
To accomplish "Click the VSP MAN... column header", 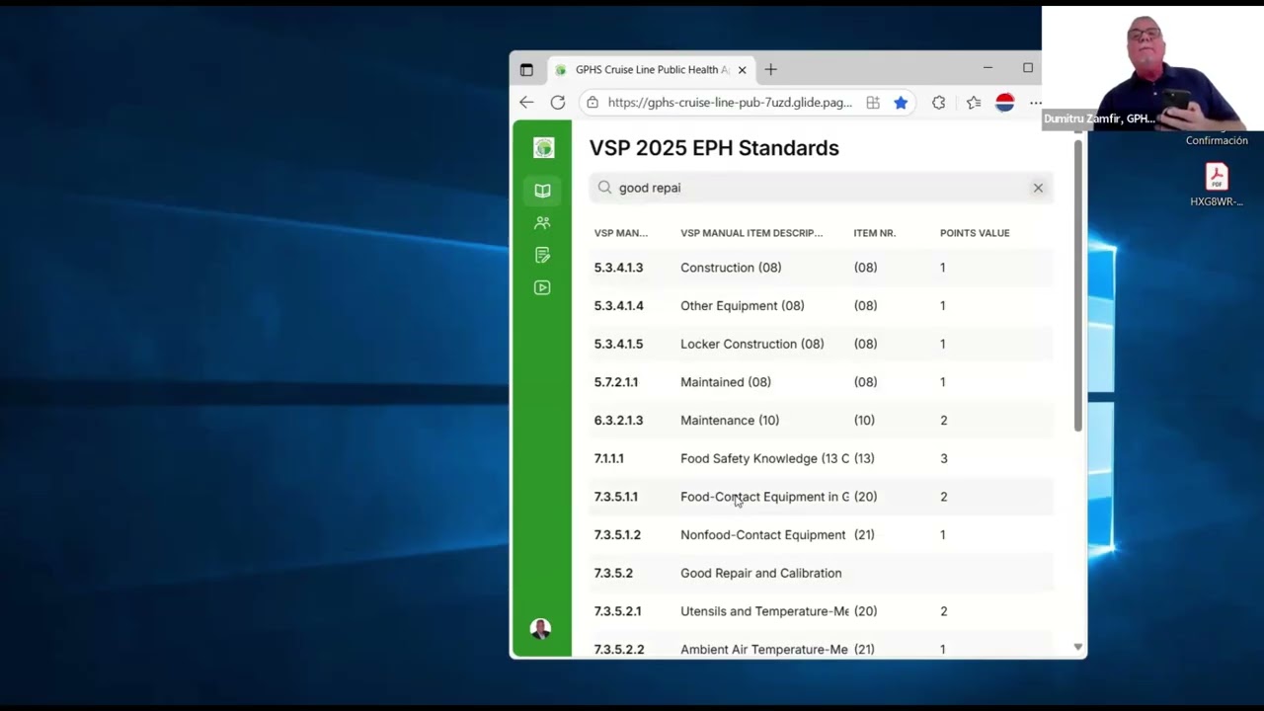I will 621,233.
